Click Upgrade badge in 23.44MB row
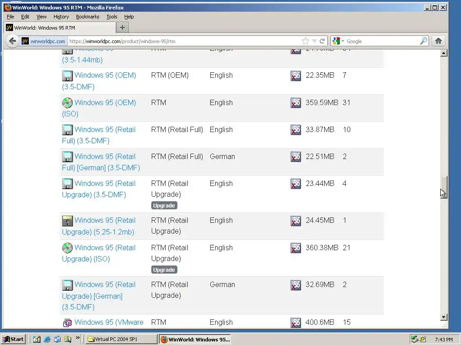This screenshot has width=461, height=345. [164, 205]
